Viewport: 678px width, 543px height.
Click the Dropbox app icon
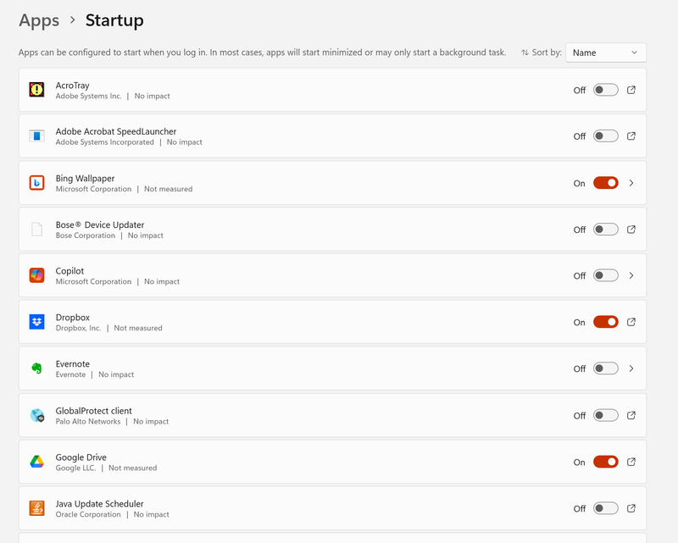click(36, 322)
